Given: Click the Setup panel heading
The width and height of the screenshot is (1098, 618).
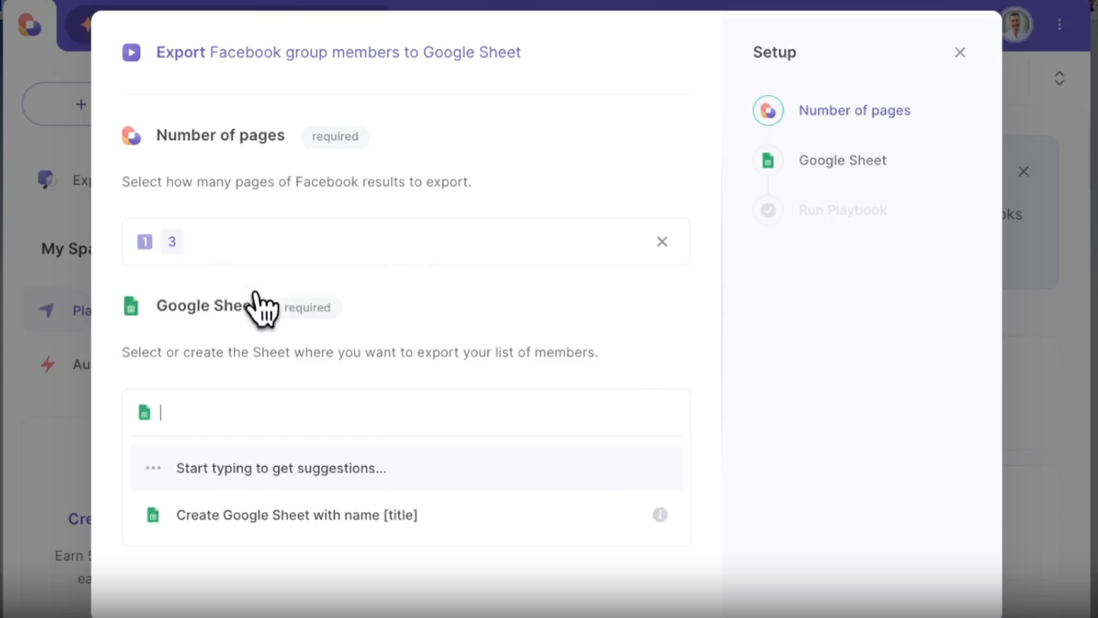Looking at the screenshot, I should tap(775, 52).
